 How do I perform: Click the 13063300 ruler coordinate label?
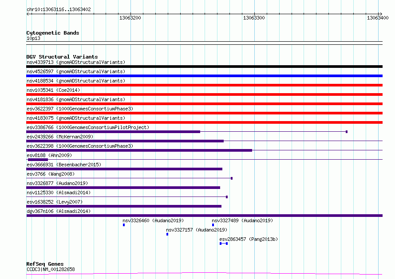pyautogui.click(x=254, y=18)
